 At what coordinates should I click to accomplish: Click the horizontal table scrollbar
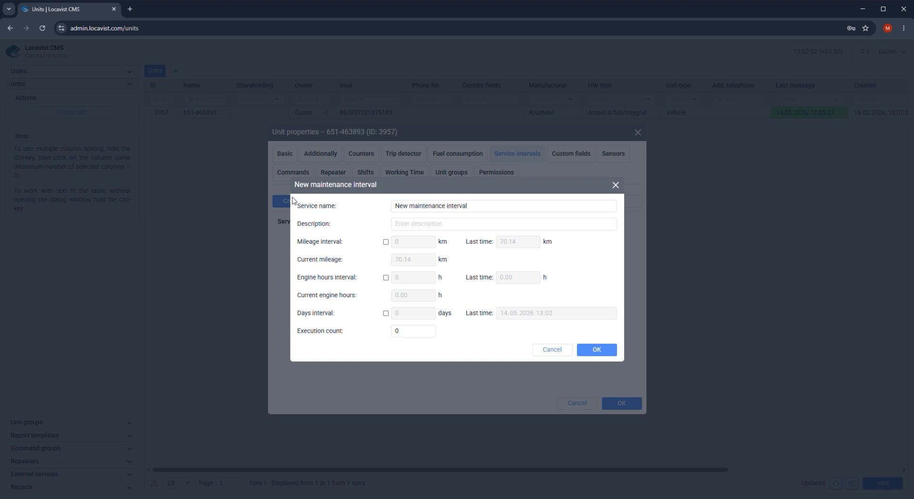click(x=440, y=470)
